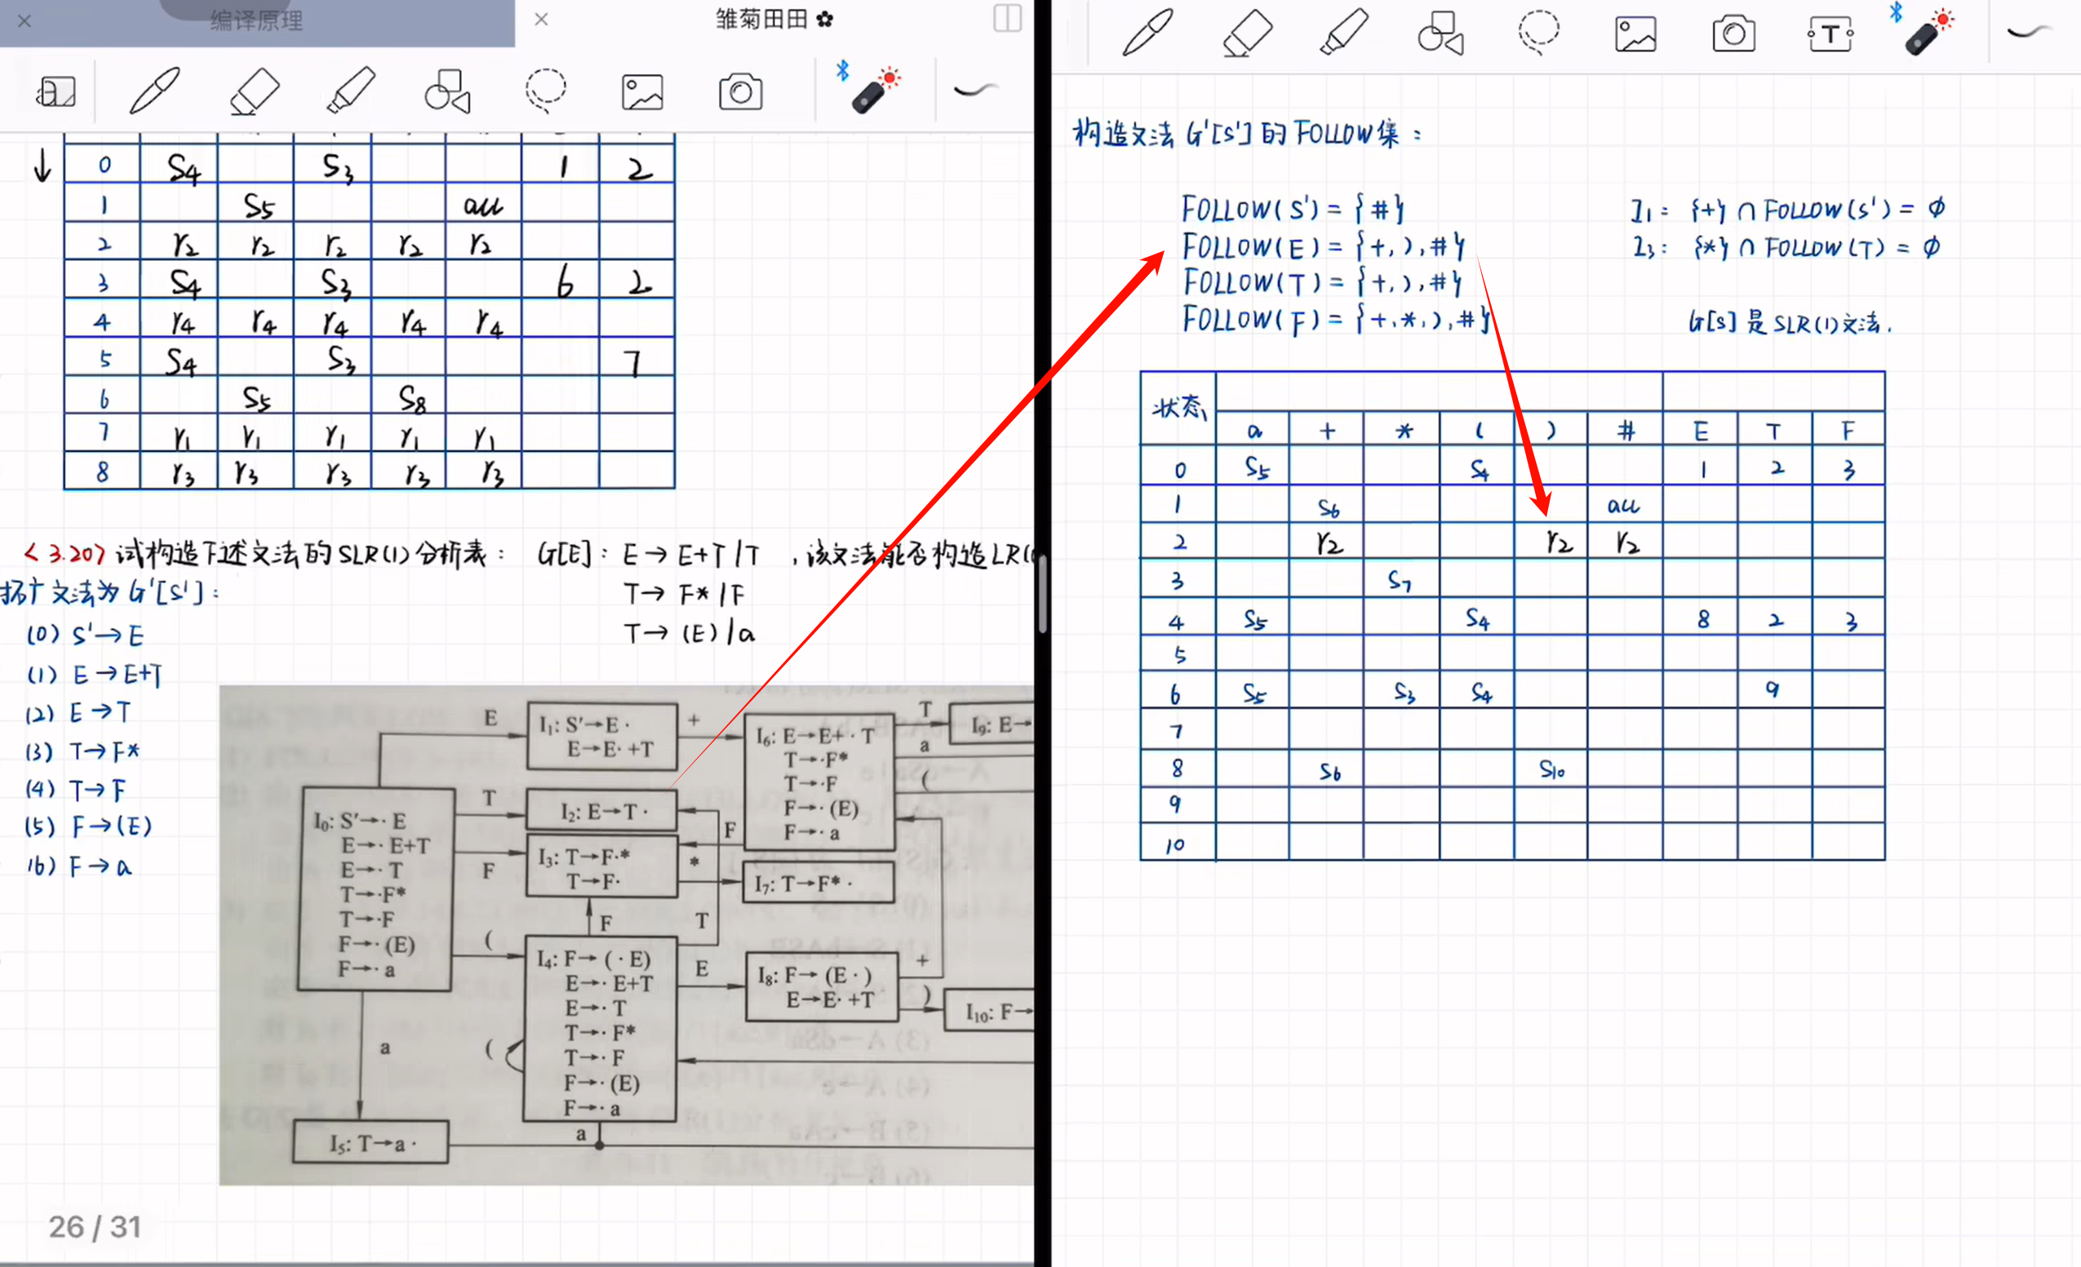Click the split view divider handle
The width and height of the screenshot is (2081, 1267).
click(1043, 593)
